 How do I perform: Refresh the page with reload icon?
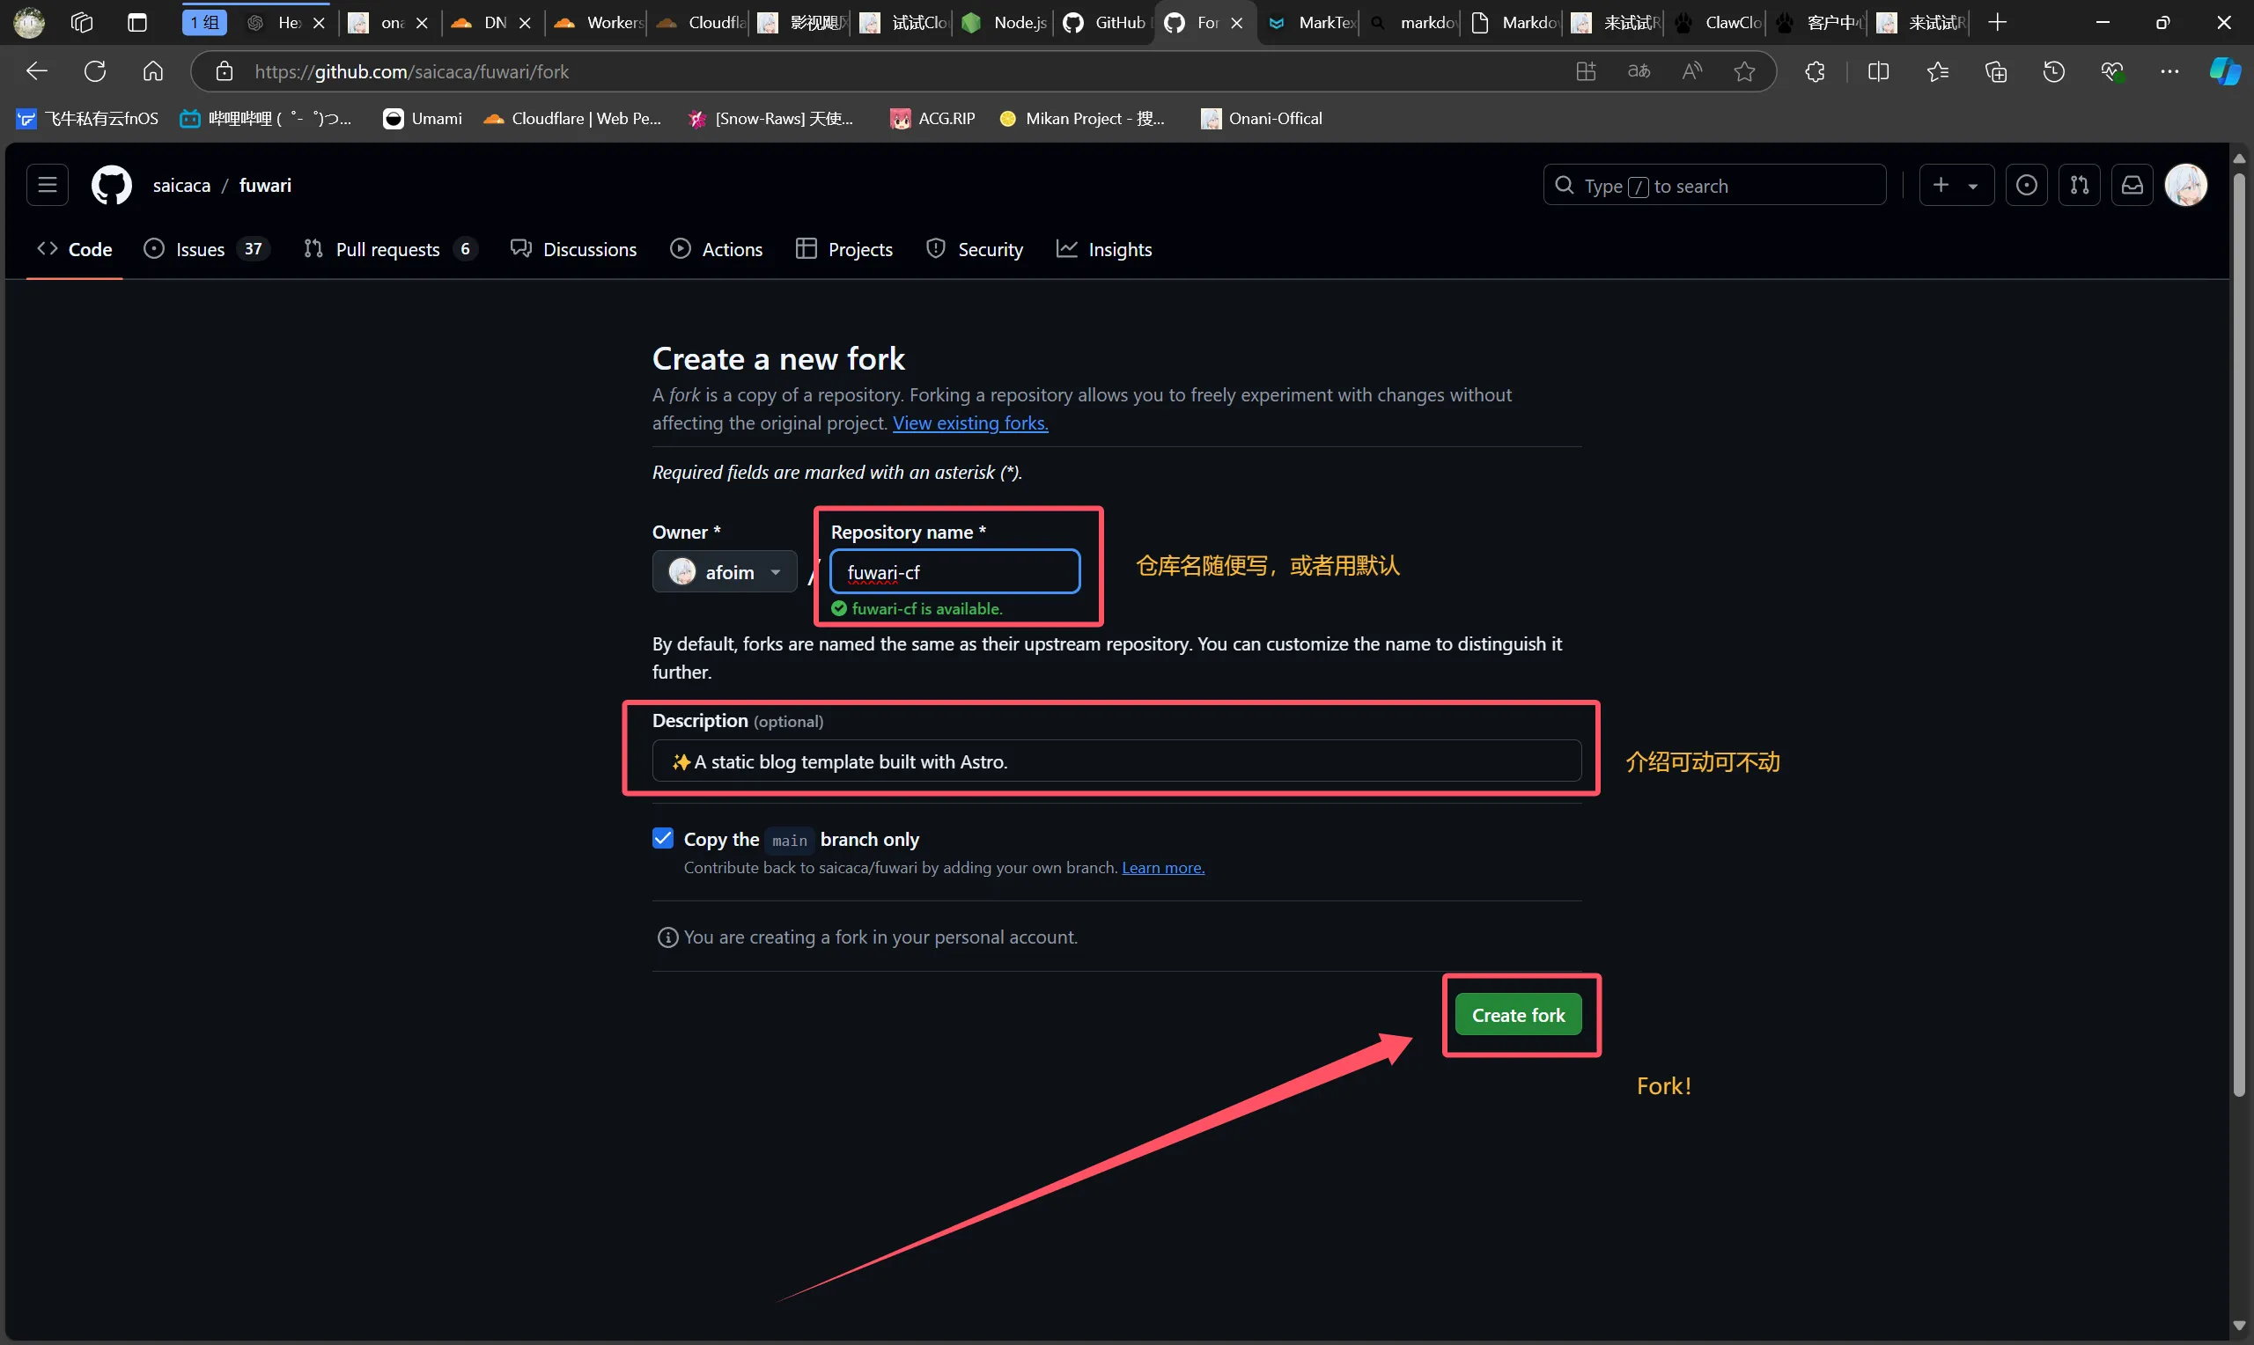click(95, 71)
